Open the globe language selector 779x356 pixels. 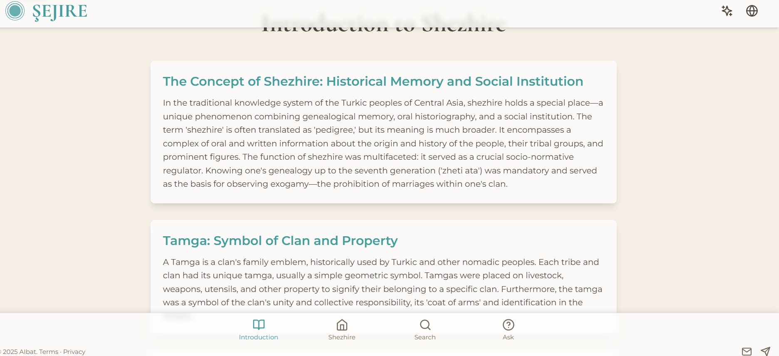click(752, 11)
